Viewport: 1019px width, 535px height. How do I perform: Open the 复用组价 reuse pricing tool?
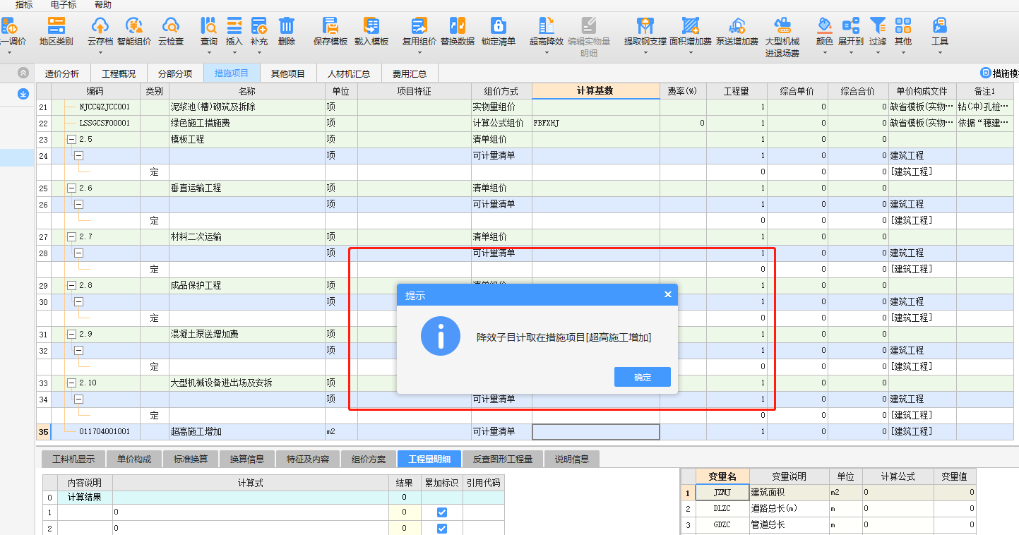tap(419, 32)
